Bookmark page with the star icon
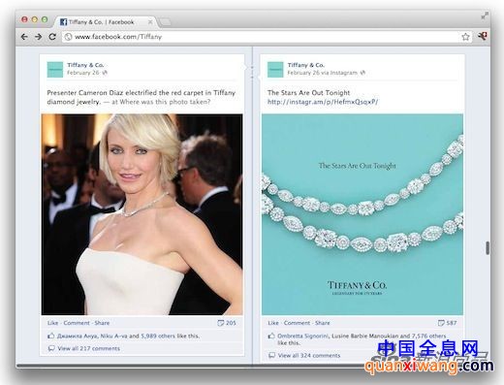The width and height of the screenshot is (504, 385). click(465, 37)
